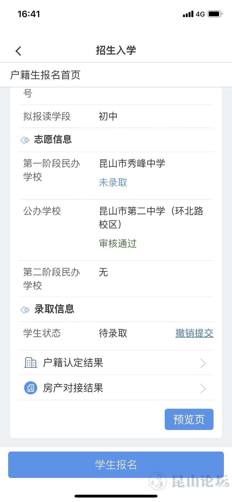Expand the 户籍认定结果 chevron arrow
The width and height of the screenshot is (232, 502).
coord(203,363)
